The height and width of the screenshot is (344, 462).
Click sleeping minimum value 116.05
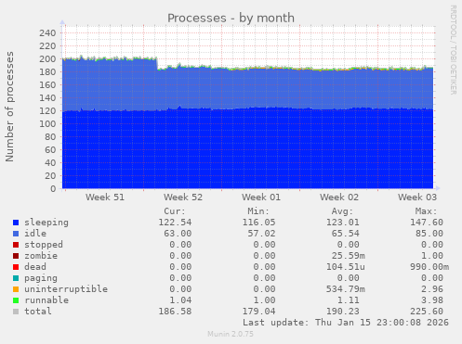click(258, 223)
